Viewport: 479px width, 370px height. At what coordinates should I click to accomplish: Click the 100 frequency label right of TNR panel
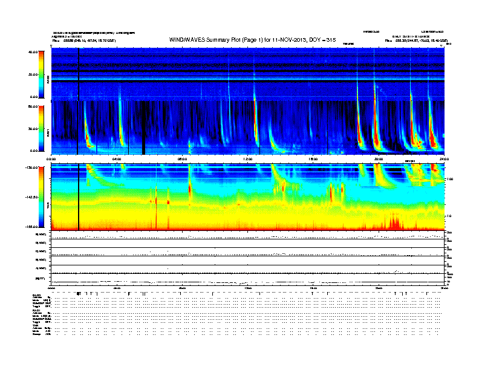[x=450, y=179]
